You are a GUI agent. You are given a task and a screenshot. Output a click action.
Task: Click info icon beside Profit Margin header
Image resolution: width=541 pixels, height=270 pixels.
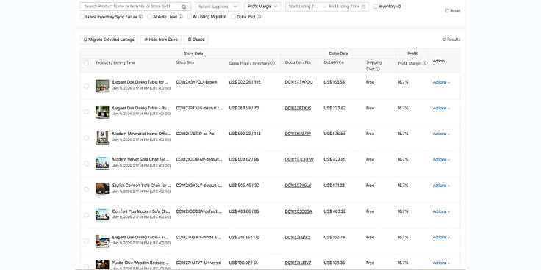[x=424, y=63]
